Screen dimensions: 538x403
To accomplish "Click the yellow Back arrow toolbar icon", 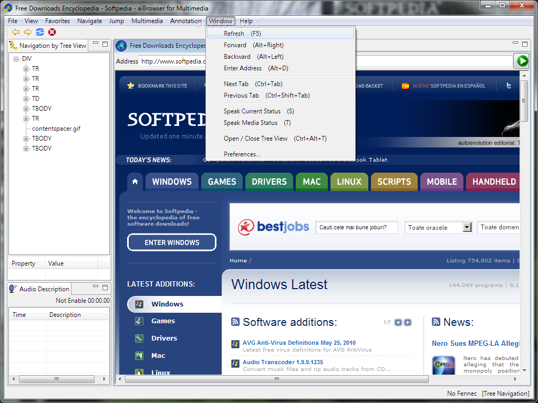I will coord(15,32).
